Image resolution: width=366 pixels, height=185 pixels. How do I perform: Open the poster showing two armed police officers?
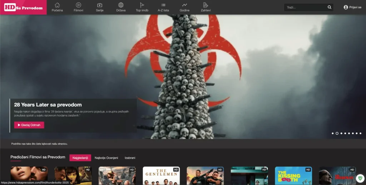click(x=205, y=176)
